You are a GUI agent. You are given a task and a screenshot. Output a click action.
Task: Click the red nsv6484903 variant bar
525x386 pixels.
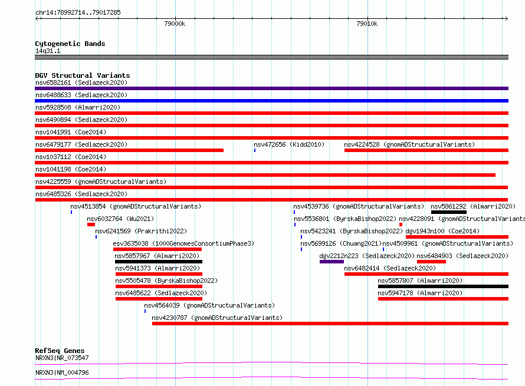(x=431, y=262)
